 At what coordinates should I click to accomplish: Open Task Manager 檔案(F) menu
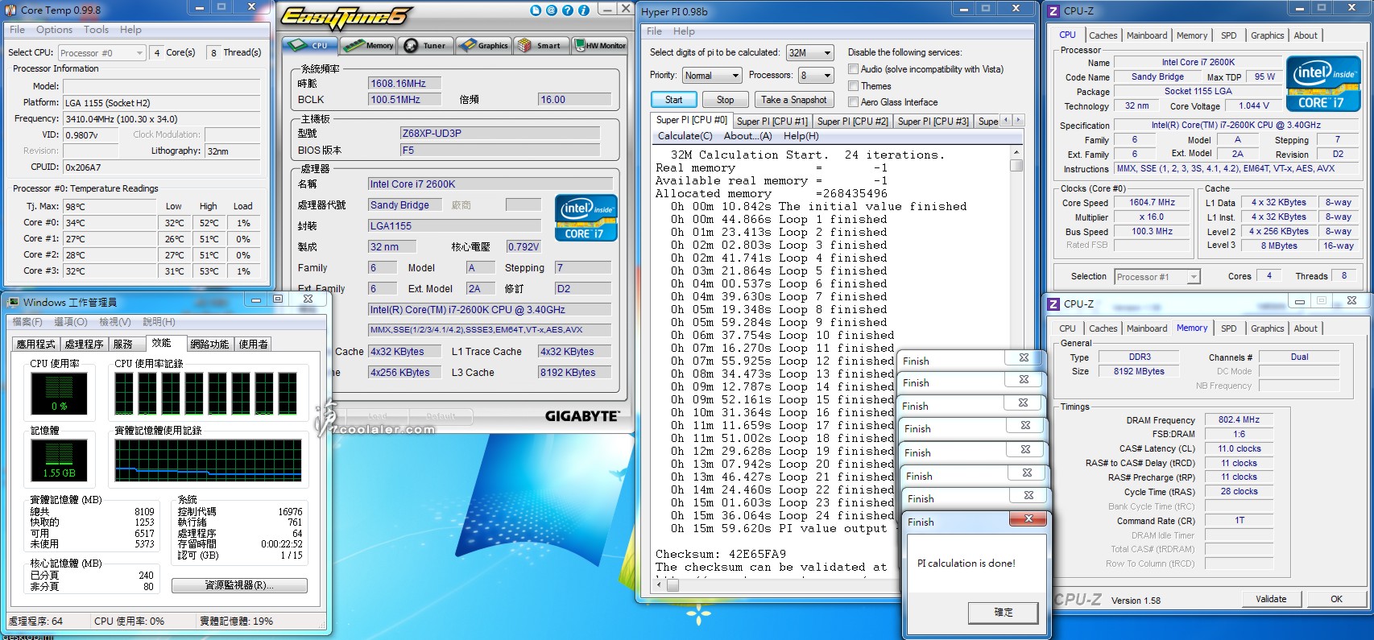[27, 322]
